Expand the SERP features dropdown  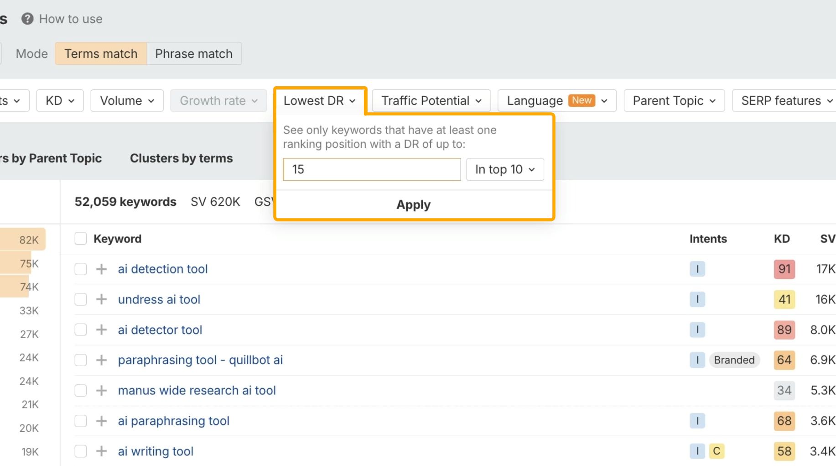pos(784,100)
